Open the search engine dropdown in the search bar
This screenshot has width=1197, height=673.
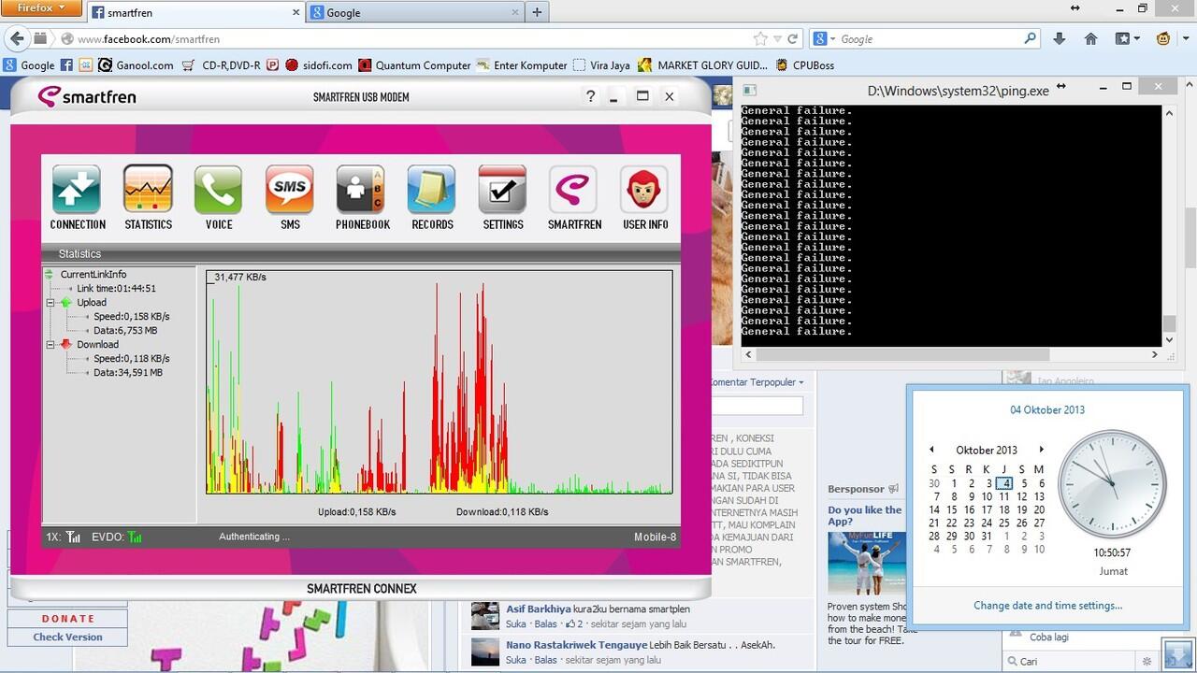tap(824, 39)
